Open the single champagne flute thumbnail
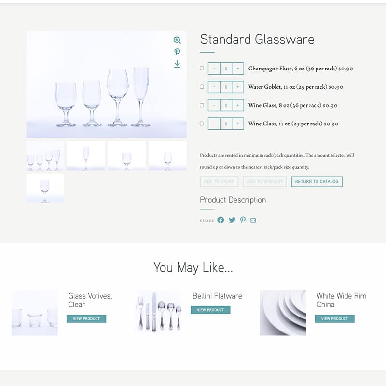The image size is (386, 386). pos(86,156)
